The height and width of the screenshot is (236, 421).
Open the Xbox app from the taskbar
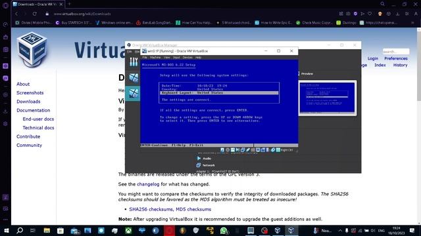coord(128,230)
